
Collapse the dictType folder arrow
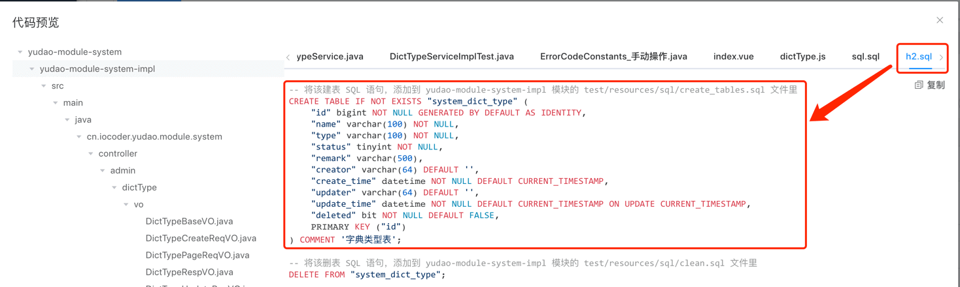click(x=114, y=188)
